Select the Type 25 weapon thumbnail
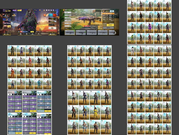Image resolution: width=179 pixels, height=135 pixels. (x=81, y=32)
